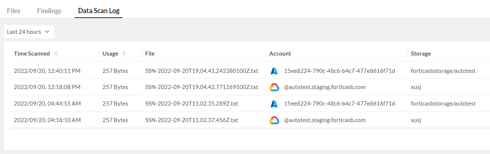Viewport: 490px width, 154px height.
Task: Switch to the Files tab
Action: click(14, 11)
